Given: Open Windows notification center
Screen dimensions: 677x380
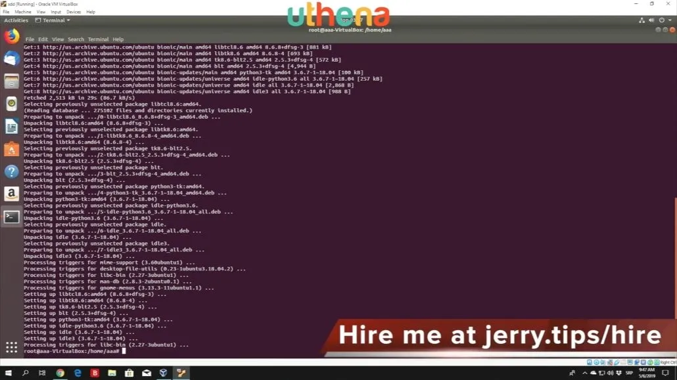Looking at the screenshot, I should point(665,373).
